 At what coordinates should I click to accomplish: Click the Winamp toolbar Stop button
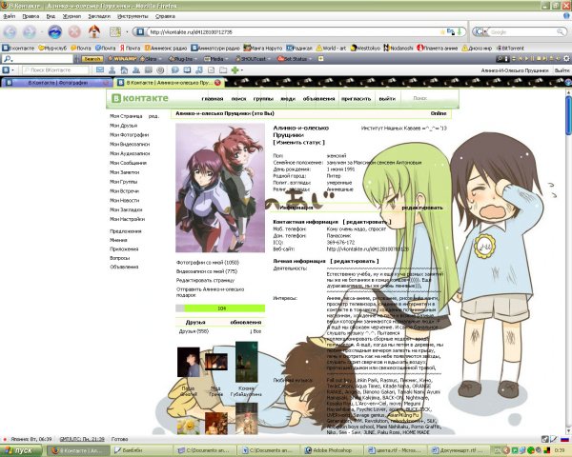click(538, 59)
